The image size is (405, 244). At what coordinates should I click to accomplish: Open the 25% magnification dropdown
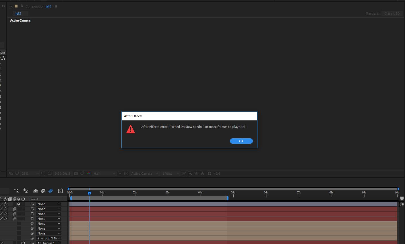pos(30,174)
